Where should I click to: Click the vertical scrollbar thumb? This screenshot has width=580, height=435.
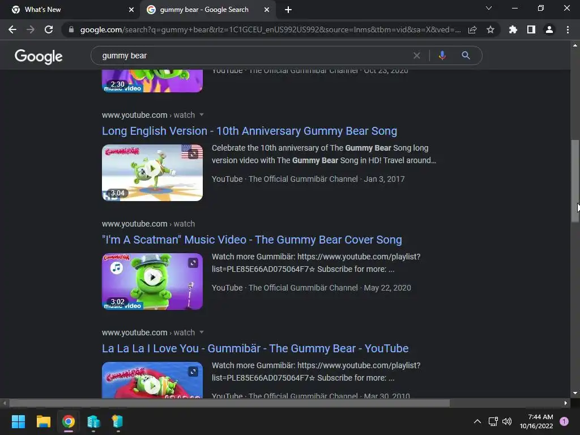click(575, 181)
